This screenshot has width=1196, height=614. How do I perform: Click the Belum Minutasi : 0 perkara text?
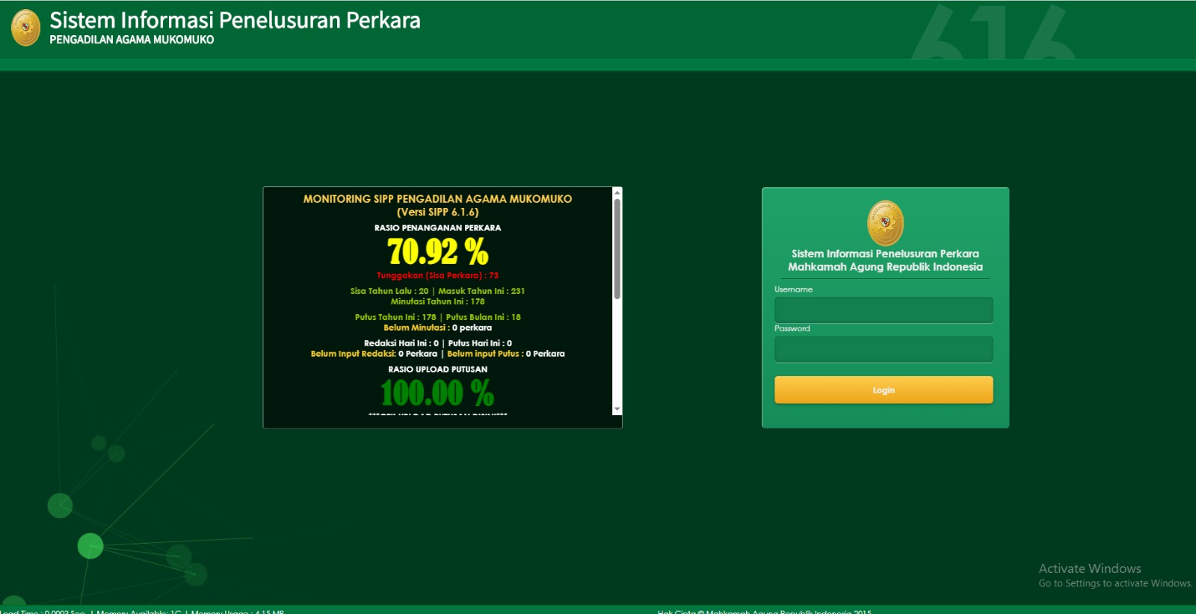pyautogui.click(x=438, y=328)
